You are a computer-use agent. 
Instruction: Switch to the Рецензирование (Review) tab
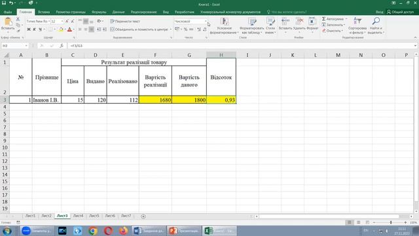click(x=143, y=12)
